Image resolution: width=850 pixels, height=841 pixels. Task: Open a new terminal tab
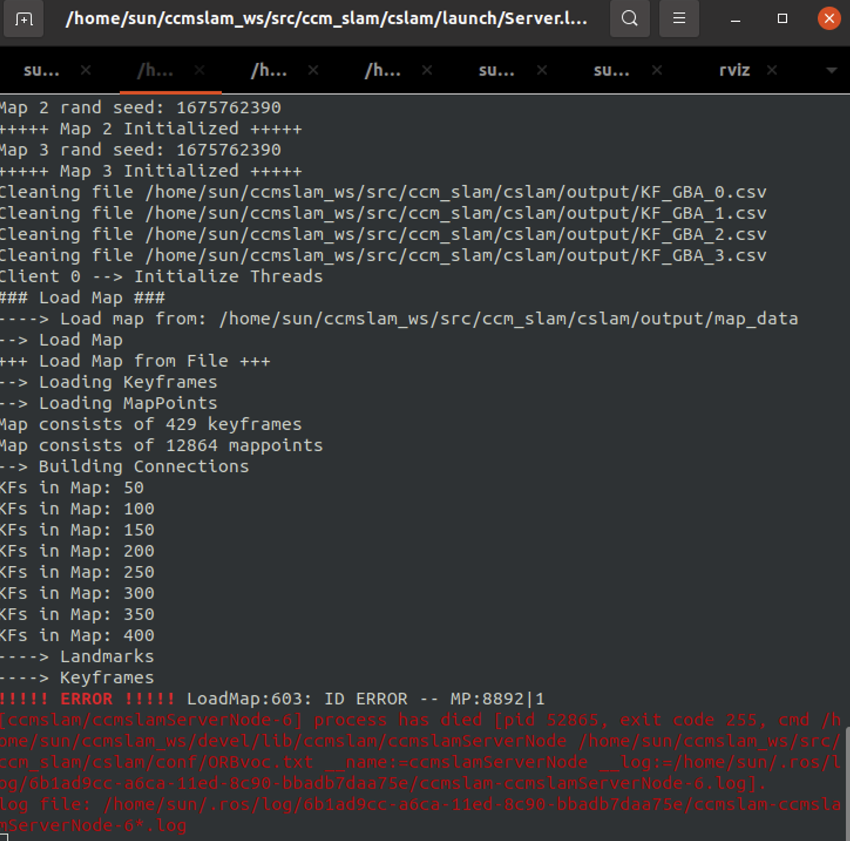point(23,19)
